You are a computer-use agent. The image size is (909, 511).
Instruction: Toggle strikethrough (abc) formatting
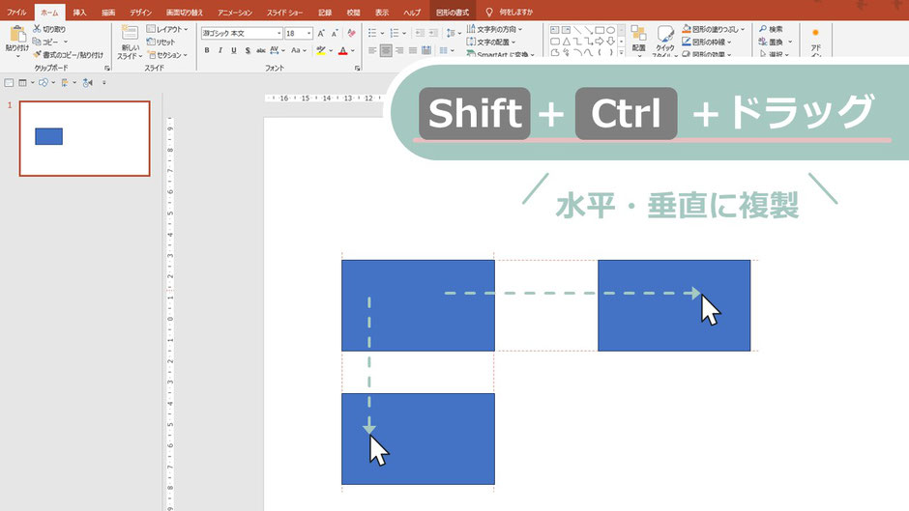point(261,51)
